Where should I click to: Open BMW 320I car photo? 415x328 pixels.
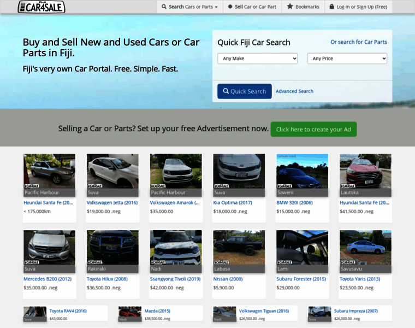[303, 171]
